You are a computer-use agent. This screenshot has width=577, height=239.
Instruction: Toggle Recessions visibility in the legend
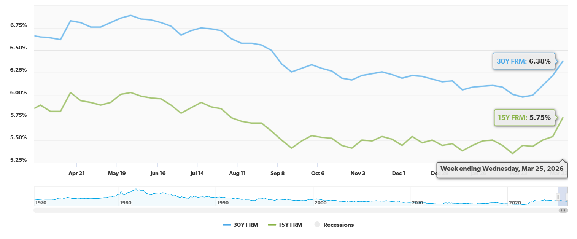click(339, 225)
